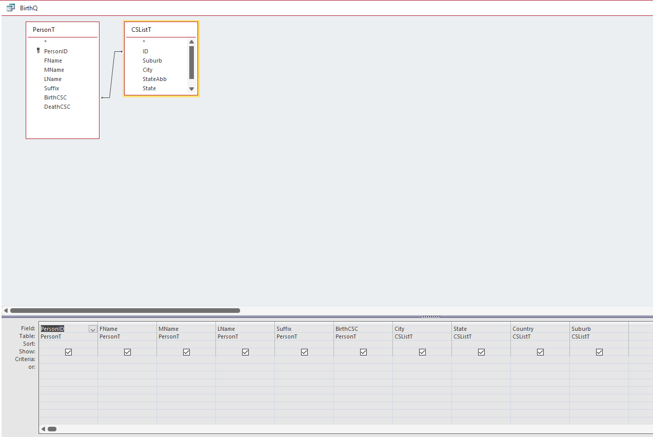Image resolution: width=653 pixels, height=437 pixels.
Task: Click Country Field cell in grid
Action: [x=540, y=329]
